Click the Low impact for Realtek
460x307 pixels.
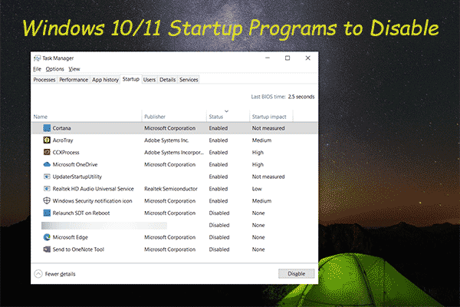257,189
